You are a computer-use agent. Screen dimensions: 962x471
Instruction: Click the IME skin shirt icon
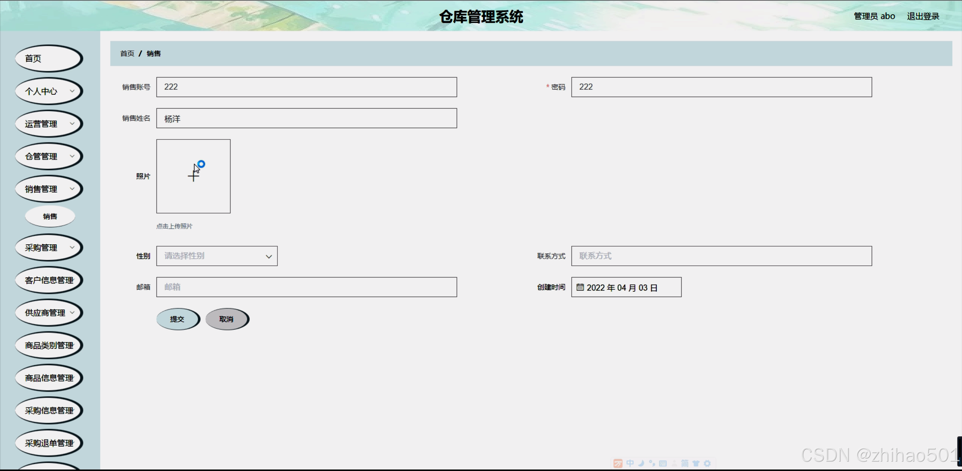coord(696,463)
